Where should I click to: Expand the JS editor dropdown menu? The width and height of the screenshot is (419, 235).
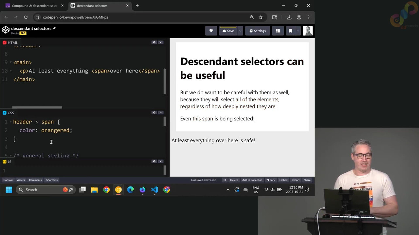(160, 161)
